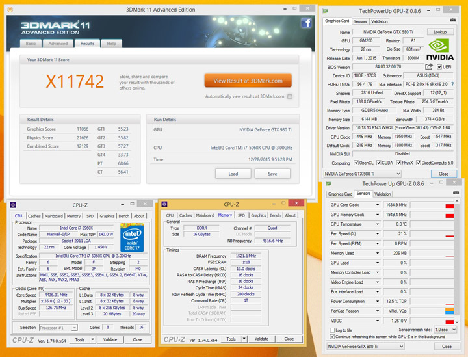Viewport: 468px width, 357px height.
Task: Click the 3DMark 11 title bar icon
Action: (10, 10)
